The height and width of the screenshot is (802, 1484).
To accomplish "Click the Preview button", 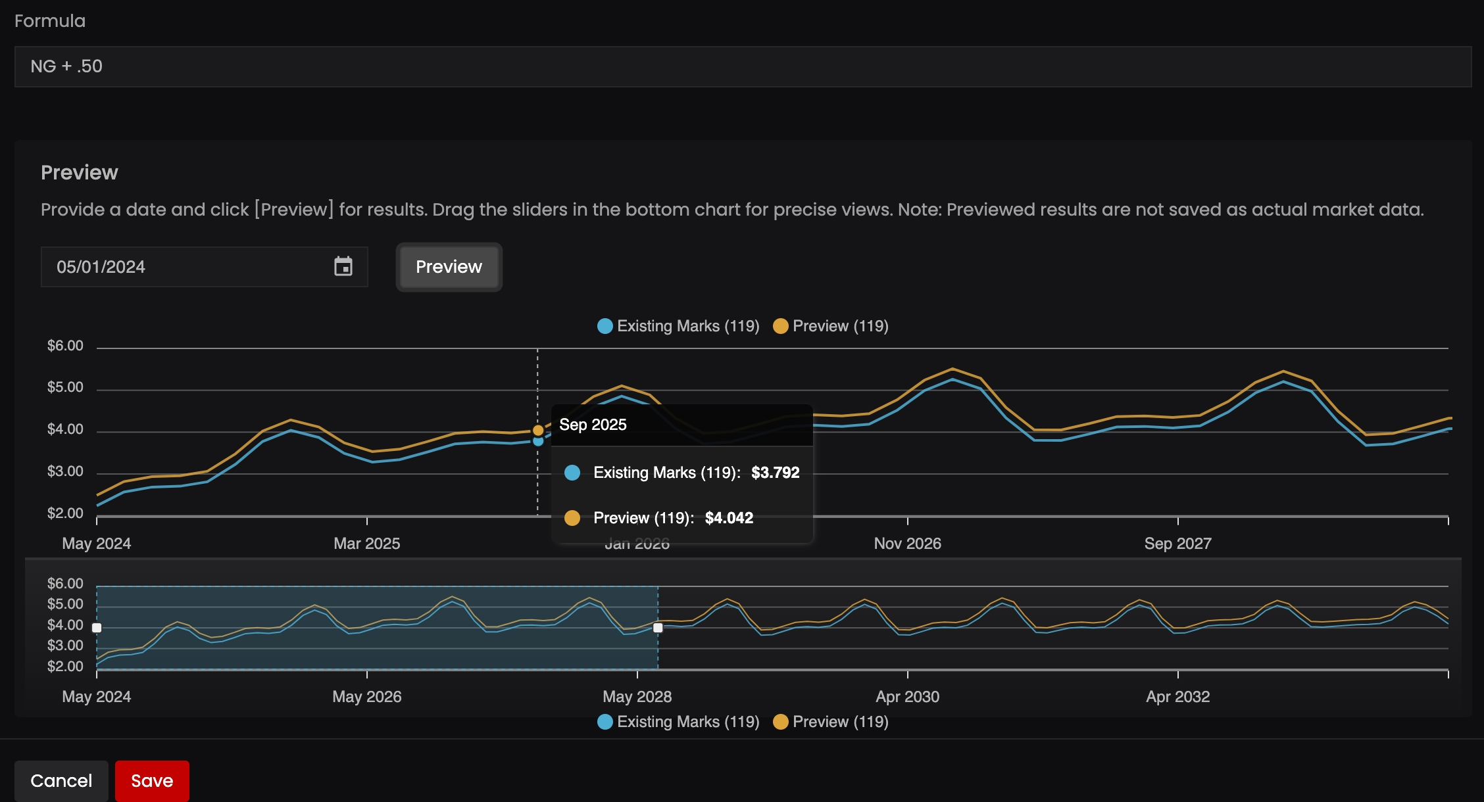I will pyautogui.click(x=449, y=266).
